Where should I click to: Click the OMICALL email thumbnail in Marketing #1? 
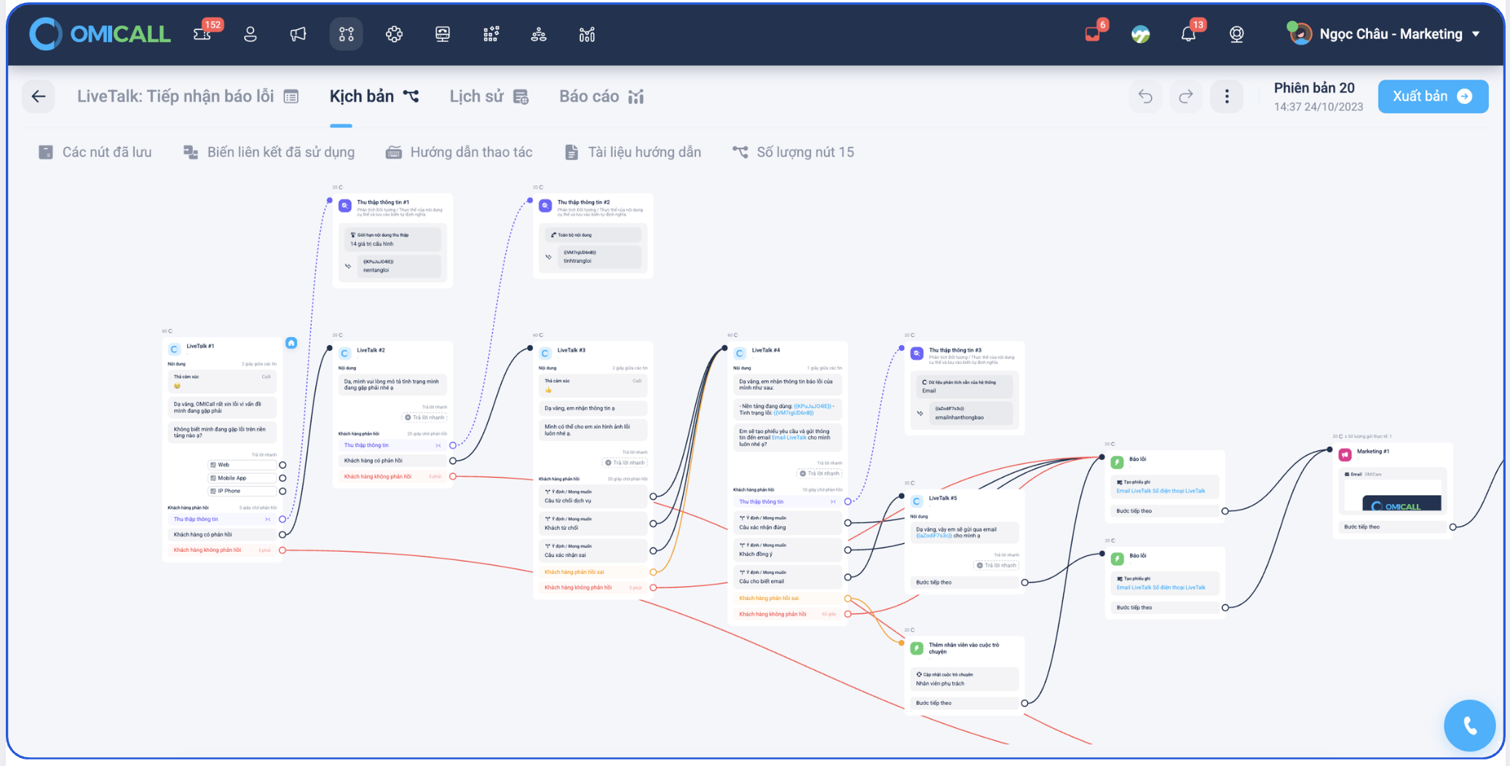pos(1392,496)
